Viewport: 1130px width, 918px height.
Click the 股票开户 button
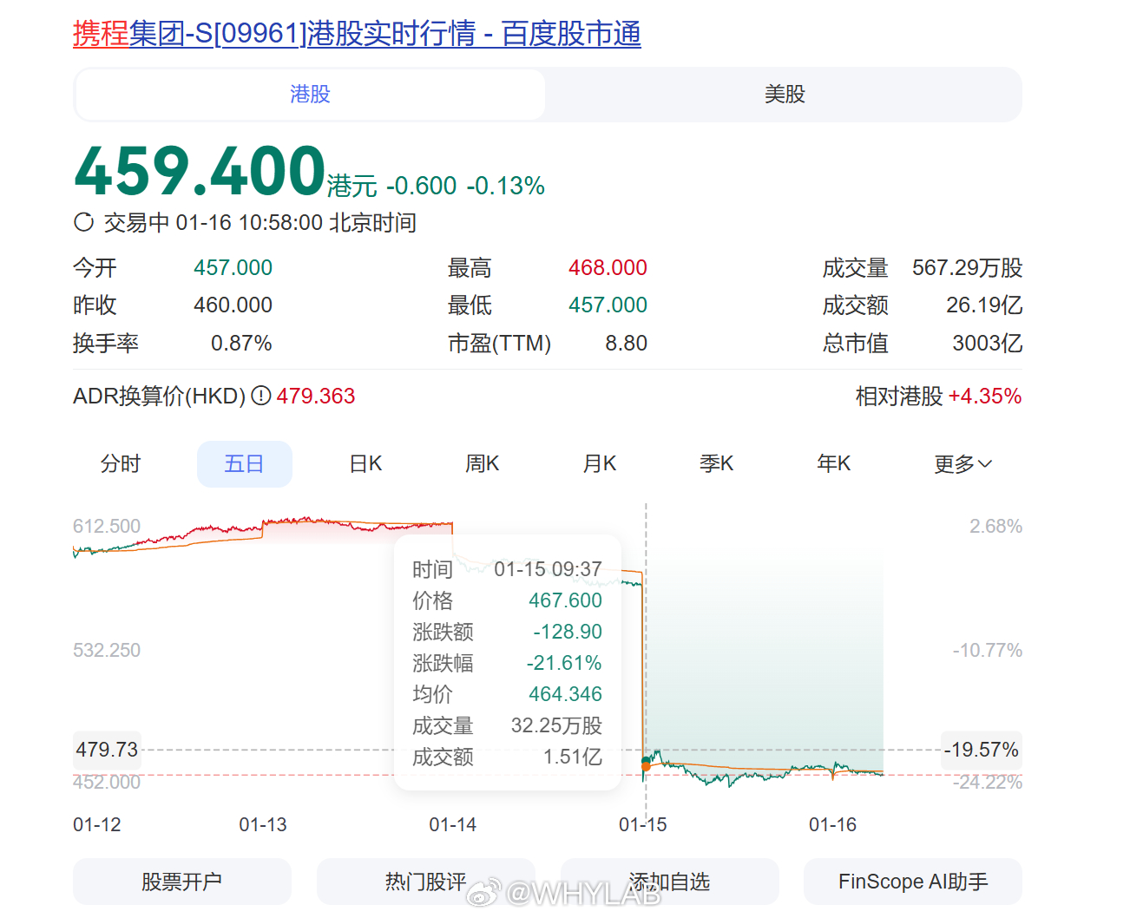point(182,882)
